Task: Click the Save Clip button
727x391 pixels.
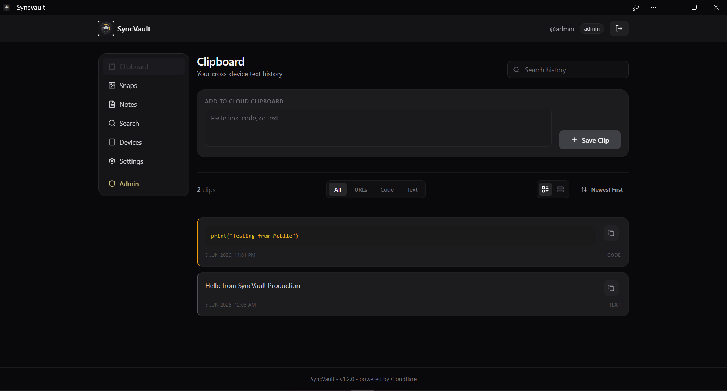Action: 590,140
